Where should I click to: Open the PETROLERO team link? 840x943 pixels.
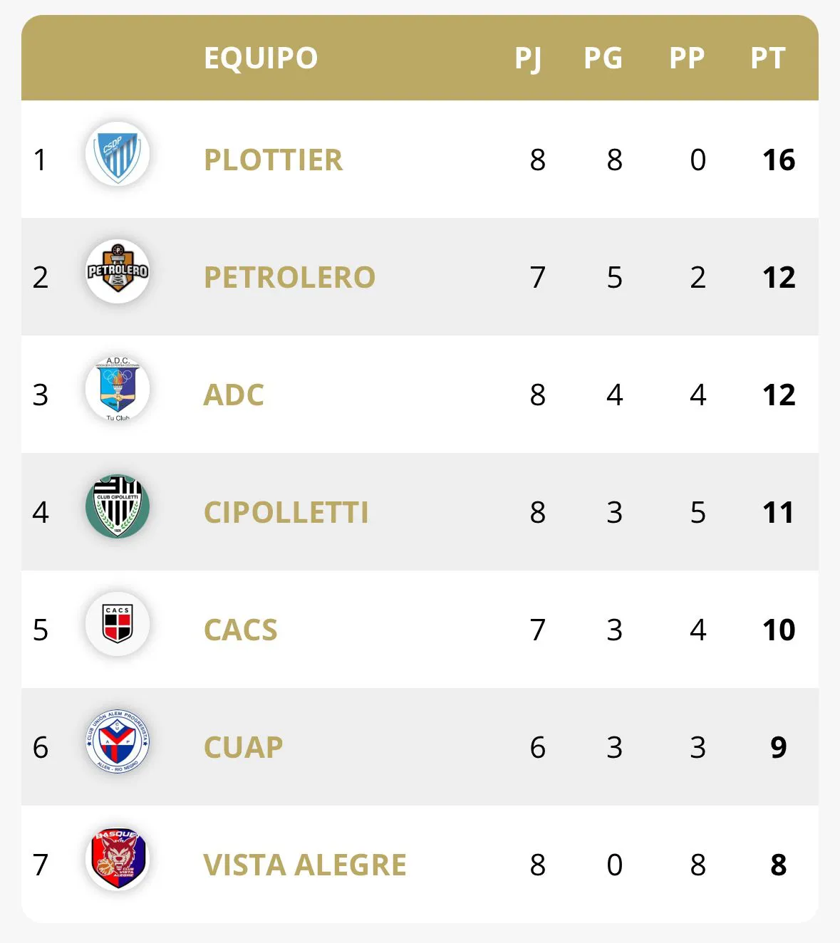pos(289,278)
